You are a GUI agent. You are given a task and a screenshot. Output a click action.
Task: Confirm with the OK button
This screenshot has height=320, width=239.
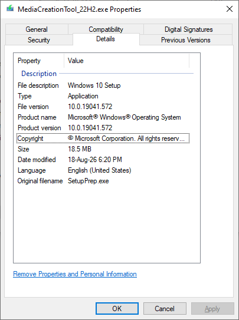[117, 309]
